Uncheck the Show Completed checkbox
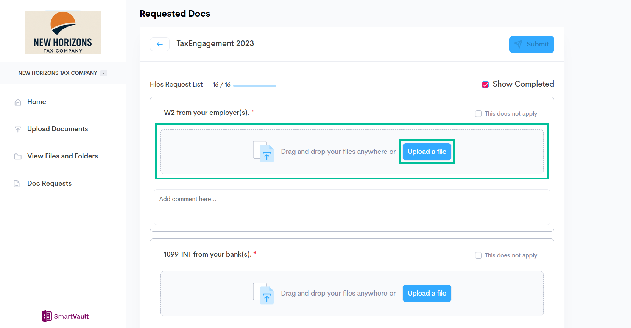631x328 pixels. pyautogui.click(x=485, y=84)
